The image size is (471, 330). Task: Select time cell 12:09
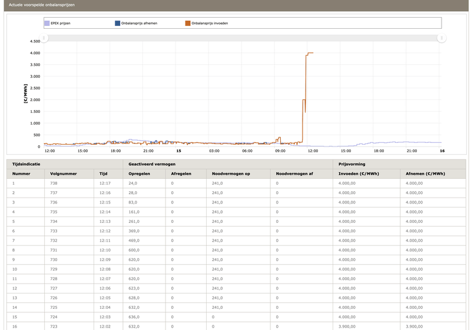(105, 260)
